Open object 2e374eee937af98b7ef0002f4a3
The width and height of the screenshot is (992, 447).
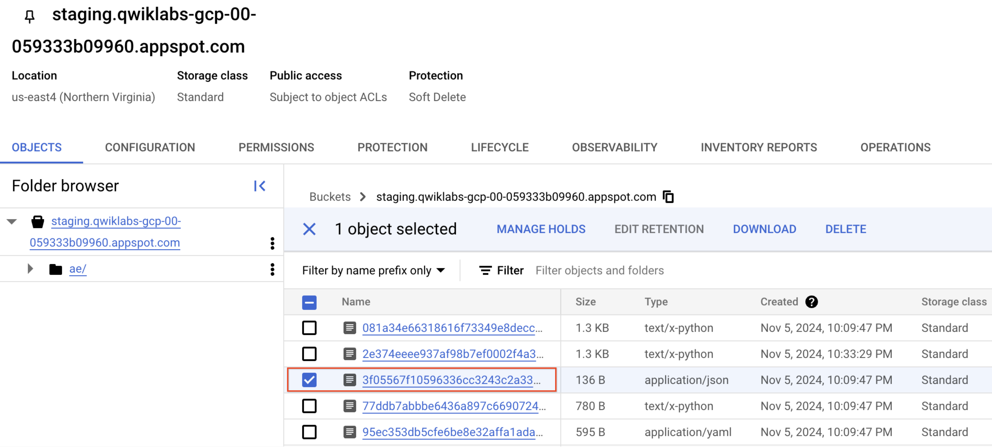click(453, 354)
